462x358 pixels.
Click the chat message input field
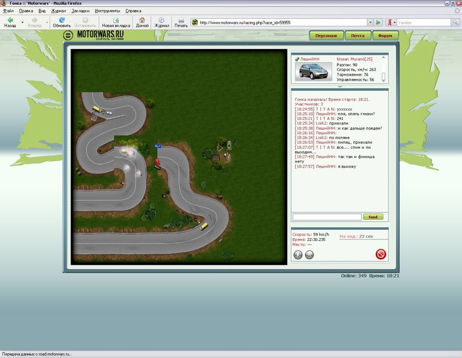(327, 217)
